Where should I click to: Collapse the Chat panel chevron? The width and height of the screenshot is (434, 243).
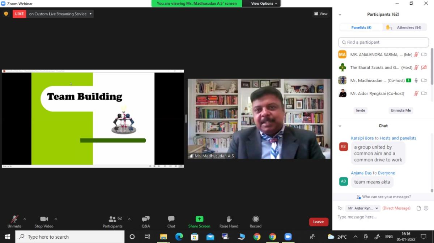coord(340,126)
